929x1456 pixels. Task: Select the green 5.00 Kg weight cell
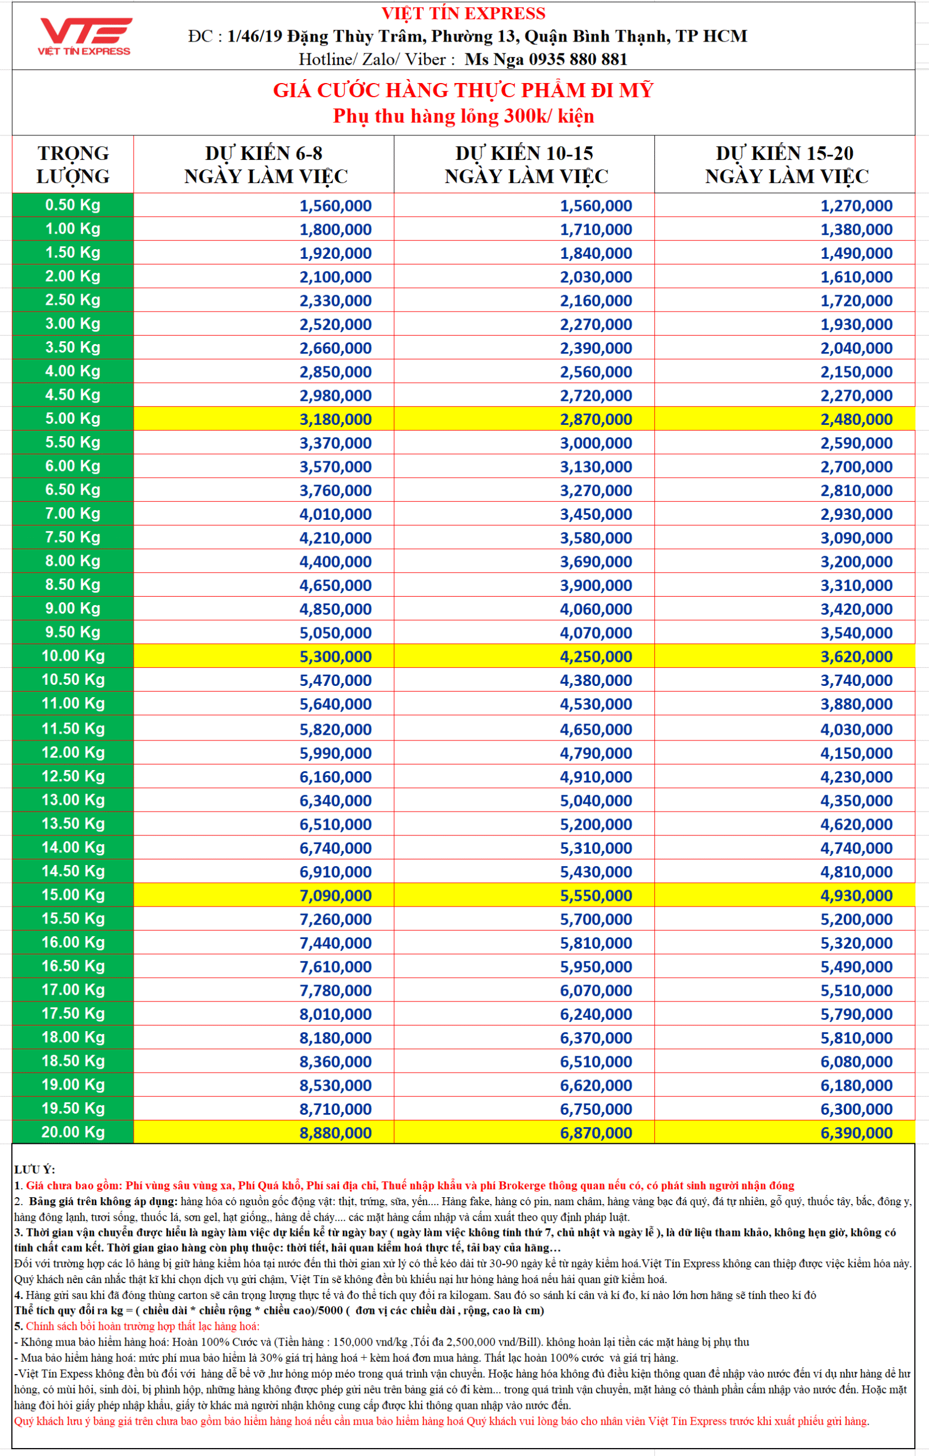click(73, 419)
